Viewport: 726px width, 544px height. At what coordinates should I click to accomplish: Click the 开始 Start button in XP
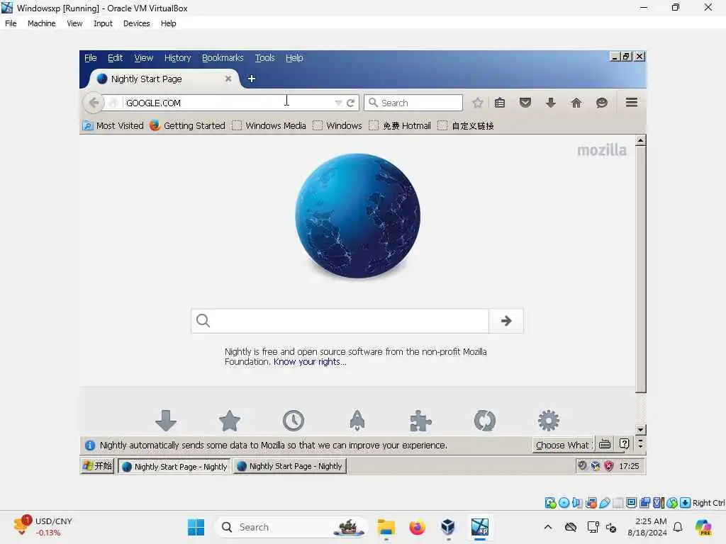pyautogui.click(x=97, y=466)
